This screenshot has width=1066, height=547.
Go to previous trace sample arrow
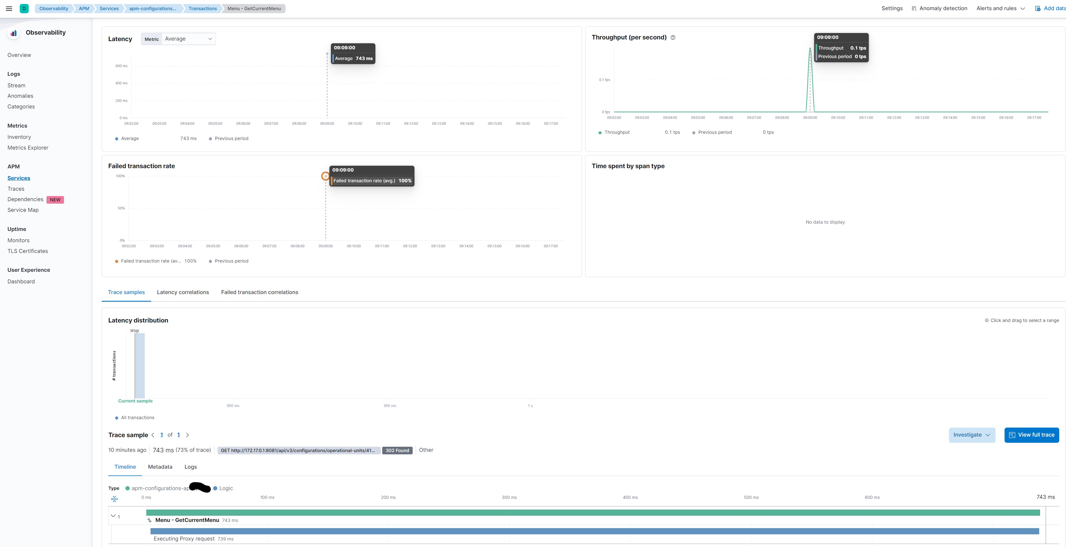coord(153,435)
